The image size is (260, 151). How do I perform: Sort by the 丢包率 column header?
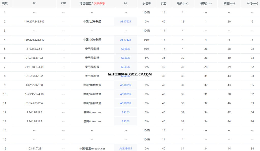point(147,4)
